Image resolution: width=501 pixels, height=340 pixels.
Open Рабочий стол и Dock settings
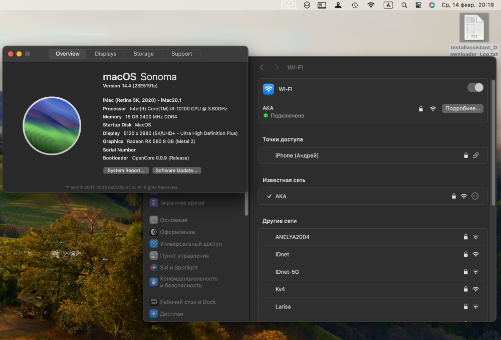[x=183, y=302]
